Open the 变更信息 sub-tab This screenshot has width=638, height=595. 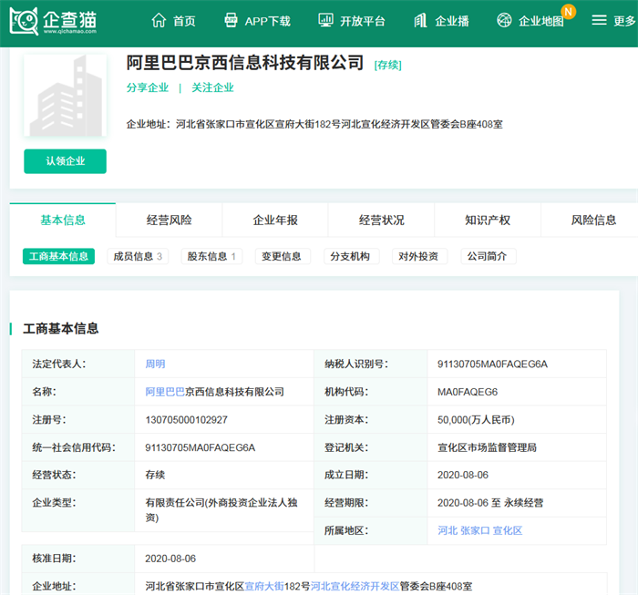tap(281, 256)
